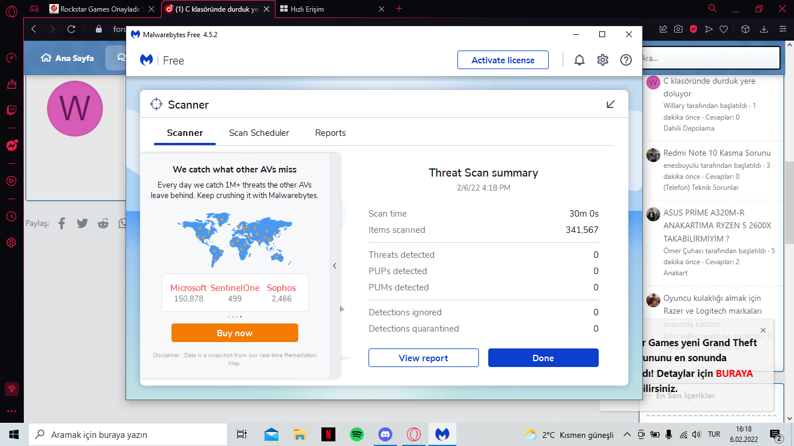The width and height of the screenshot is (794, 446).
Task: Open the Malwarebytes help question mark
Action: [x=626, y=60]
